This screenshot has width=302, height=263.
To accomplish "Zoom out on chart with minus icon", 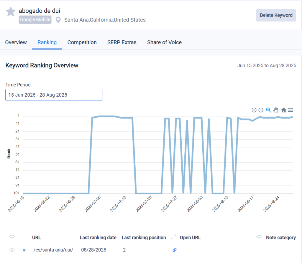I will (261, 110).
